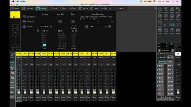191x107 pixels.
Task: Select the delay insert position icon
Action: [x=87, y=18]
